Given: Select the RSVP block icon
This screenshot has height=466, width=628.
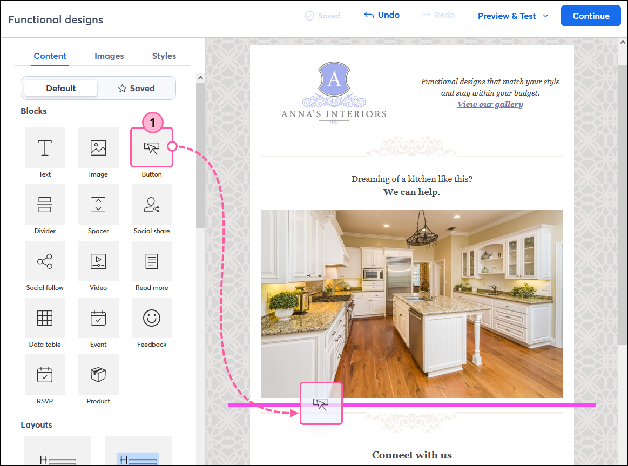Looking at the screenshot, I should [x=45, y=374].
